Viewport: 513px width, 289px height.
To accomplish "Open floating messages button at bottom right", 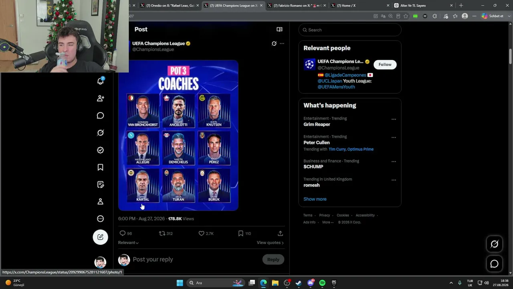I will tap(495, 264).
